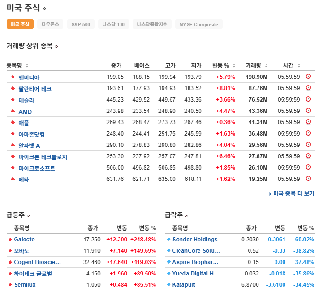Click the blue down arrow beside Katapult
The height and width of the screenshot is (292, 318).
coord(169,285)
